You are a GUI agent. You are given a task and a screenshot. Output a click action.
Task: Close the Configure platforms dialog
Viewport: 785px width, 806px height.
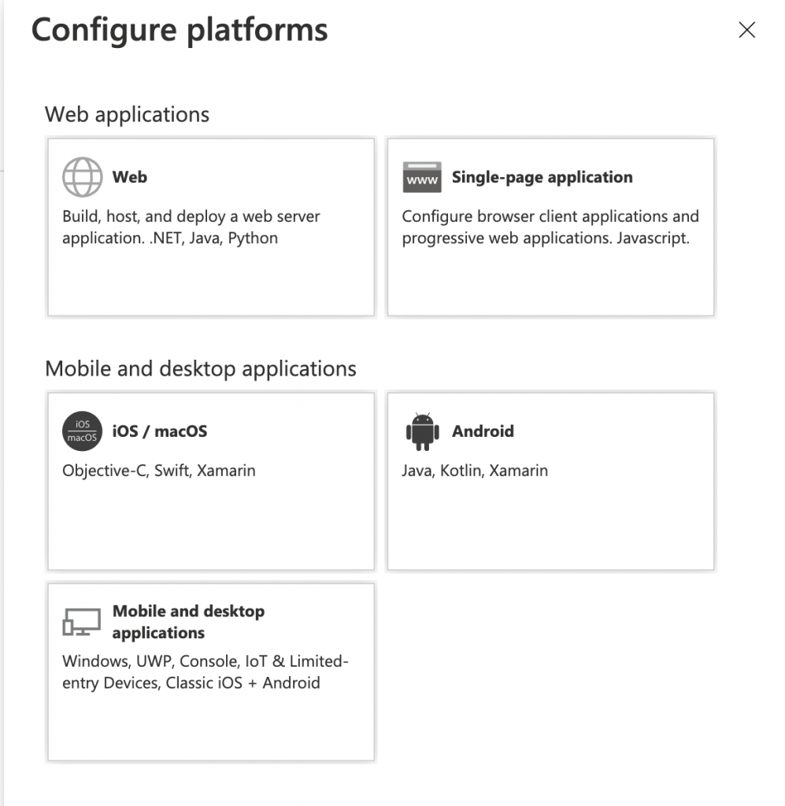point(746,30)
